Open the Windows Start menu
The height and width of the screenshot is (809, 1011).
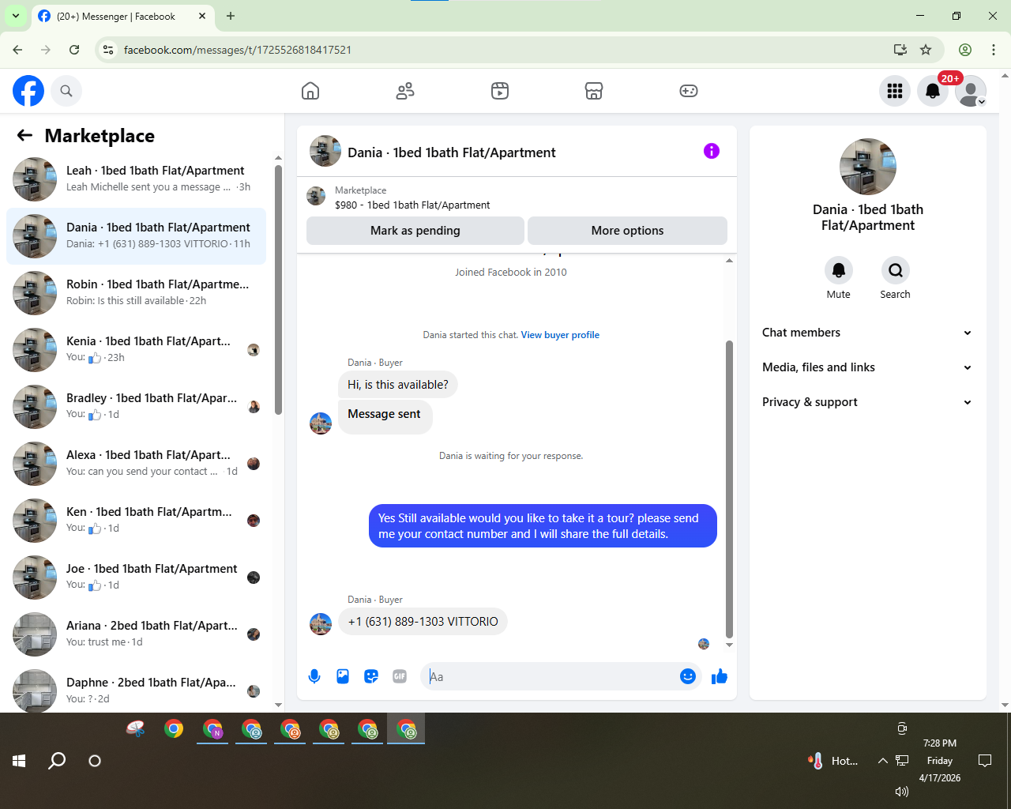[x=20, y=761]
